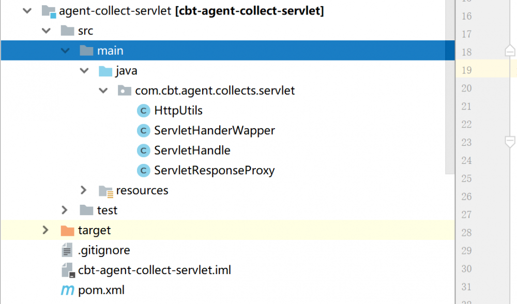Viewport: 517px width, 304px height.
Task: Click the .gitignore file icon
Action: click(x=67, y=250)
